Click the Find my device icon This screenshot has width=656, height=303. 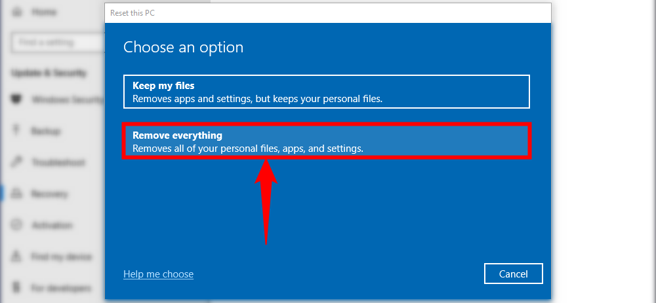[16, 257]
